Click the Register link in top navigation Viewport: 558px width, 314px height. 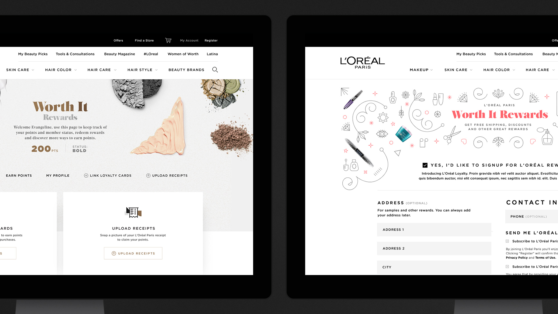click(211, 40)
